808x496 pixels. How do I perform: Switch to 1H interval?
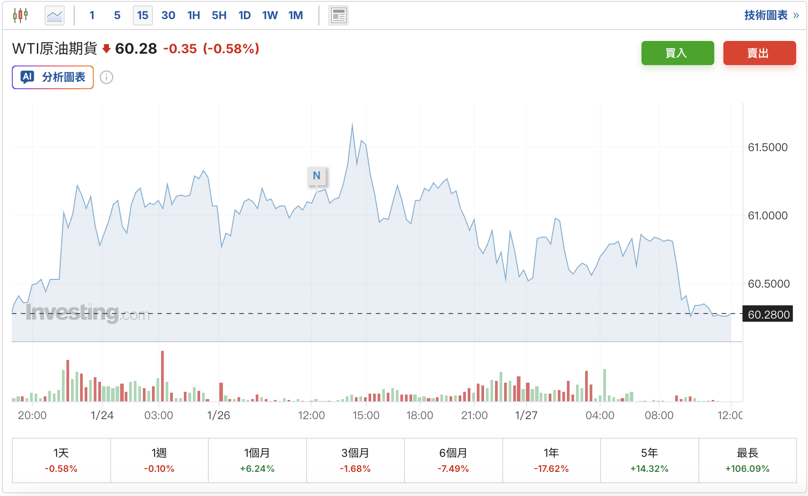[x=193, y=15]
